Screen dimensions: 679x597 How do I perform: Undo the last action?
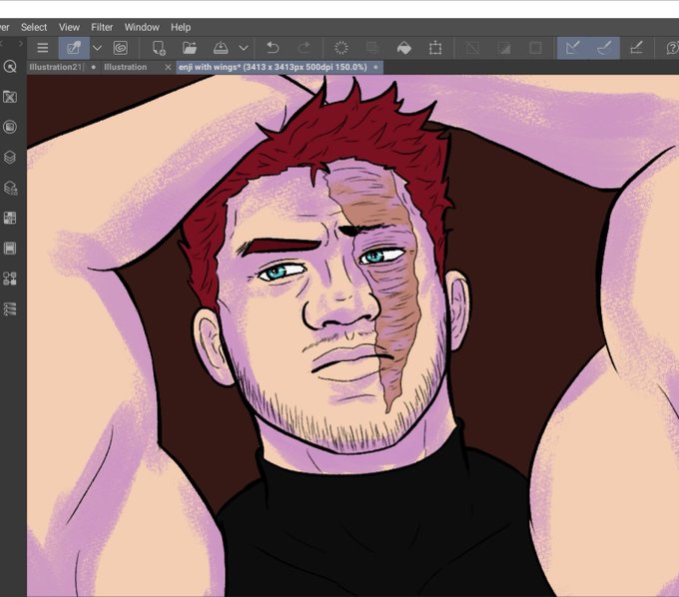tap(273, 48)
